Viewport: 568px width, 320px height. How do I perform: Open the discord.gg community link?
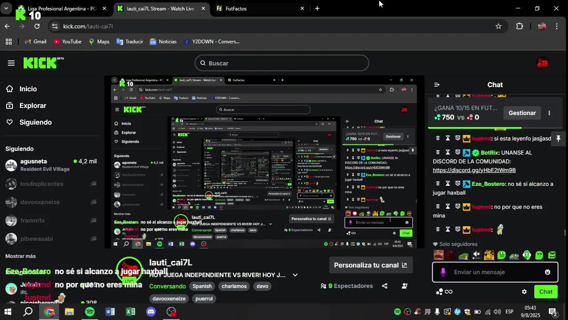(x=474, y=170)
